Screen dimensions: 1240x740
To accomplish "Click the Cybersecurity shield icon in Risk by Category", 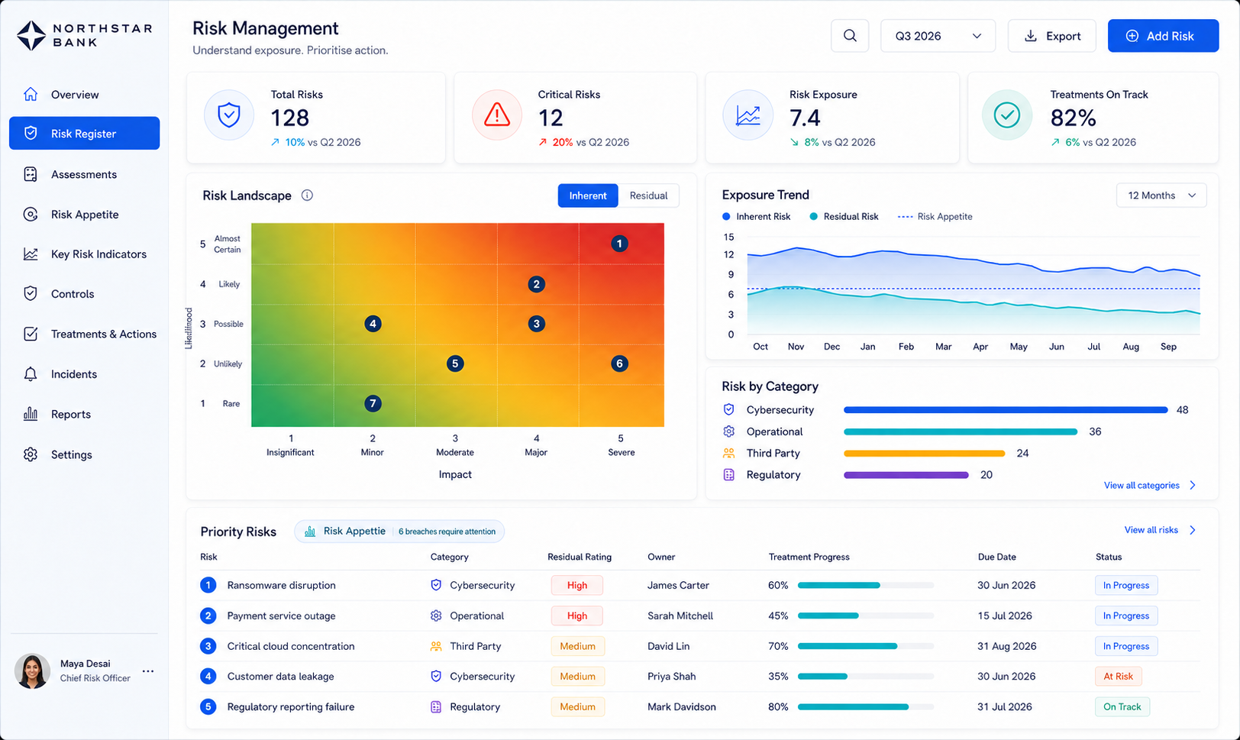I will [728, 410].
